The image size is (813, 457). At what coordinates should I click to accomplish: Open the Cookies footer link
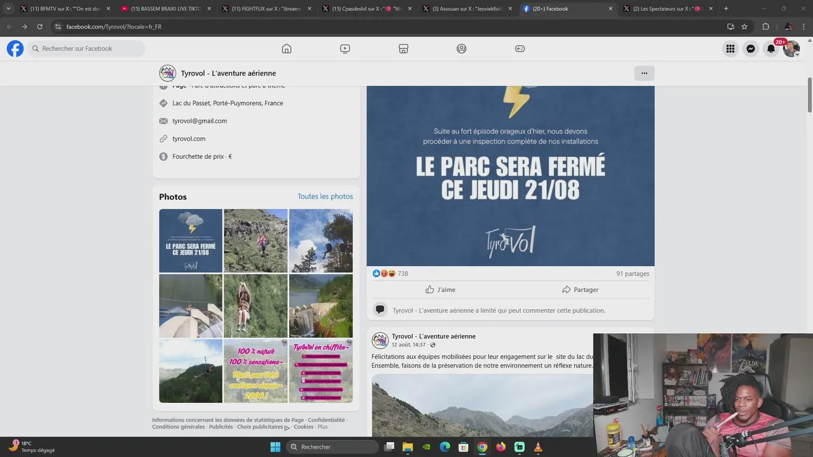[x=304, y=427]
